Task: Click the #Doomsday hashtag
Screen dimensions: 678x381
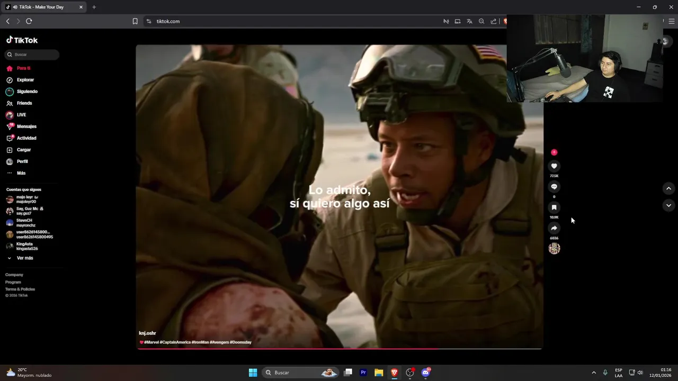Action: pos(240,342)
